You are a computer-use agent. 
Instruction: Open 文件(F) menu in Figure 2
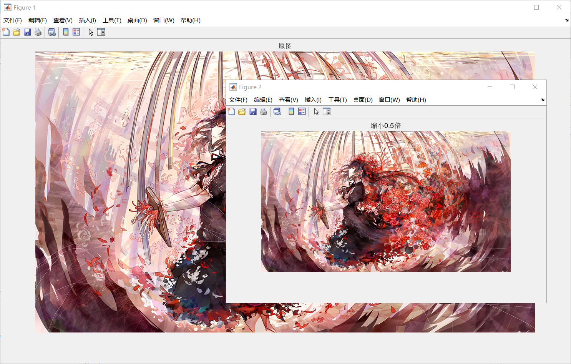point(238,100)
